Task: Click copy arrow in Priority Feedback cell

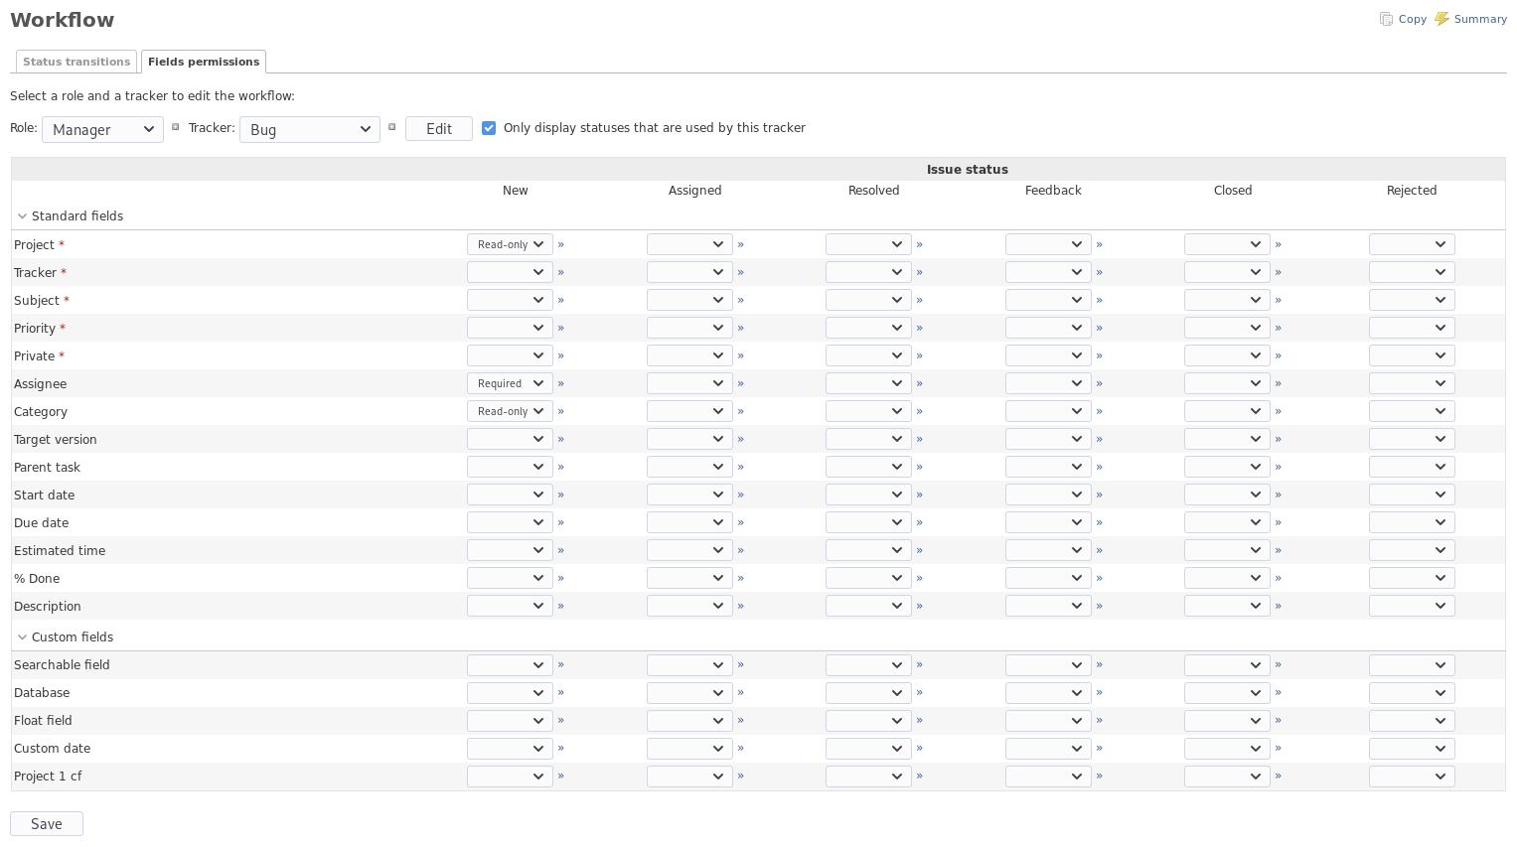Action: point(1100,328)
